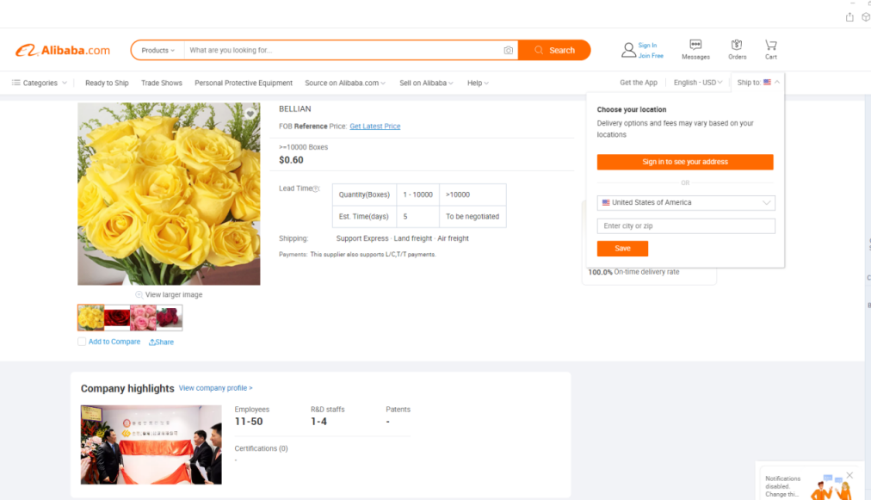The height and width of the screenshot is (500, 871).
Task: Open the Messages icon
Action: pyautogui.click(x=695, y=45)
